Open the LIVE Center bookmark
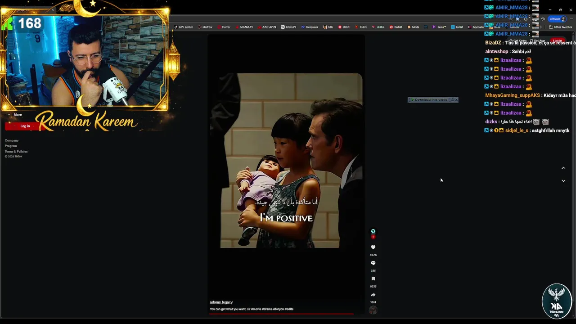 click(x=184, y=27)
